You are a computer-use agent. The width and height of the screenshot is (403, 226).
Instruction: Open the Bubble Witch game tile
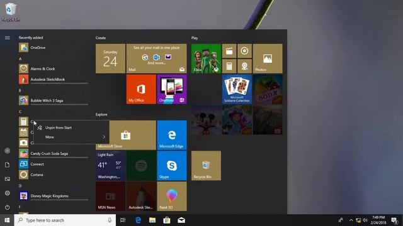[237, 120]
